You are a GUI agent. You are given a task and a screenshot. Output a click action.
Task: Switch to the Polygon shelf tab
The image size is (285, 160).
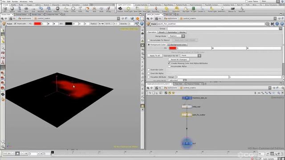pos(29,5)
